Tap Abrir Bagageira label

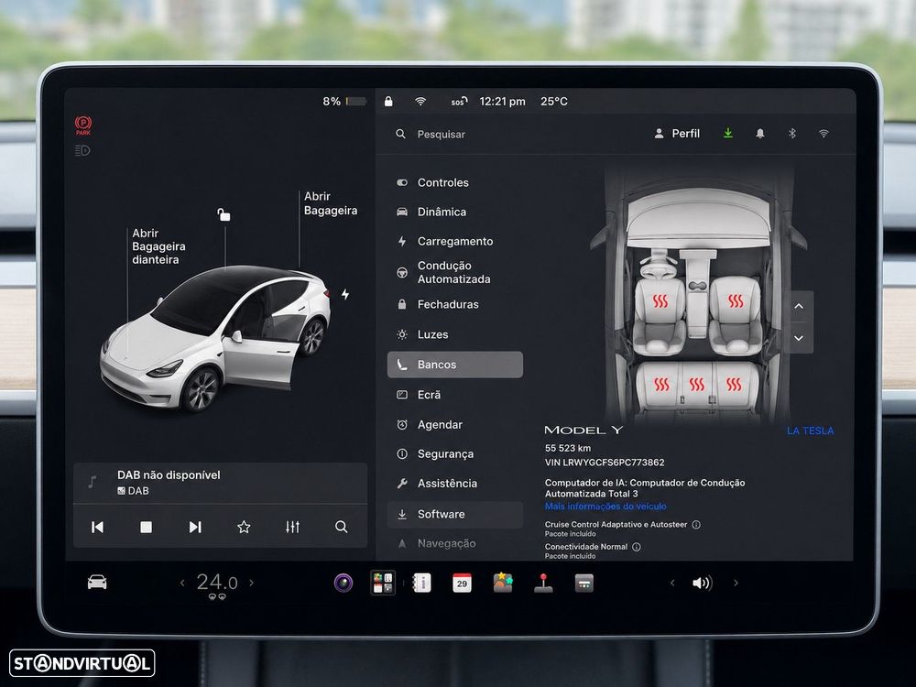[x=330, y=203]
